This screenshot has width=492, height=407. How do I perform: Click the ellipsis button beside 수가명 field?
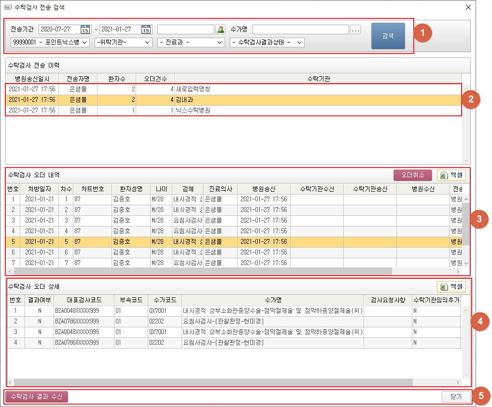click(355, 30)
